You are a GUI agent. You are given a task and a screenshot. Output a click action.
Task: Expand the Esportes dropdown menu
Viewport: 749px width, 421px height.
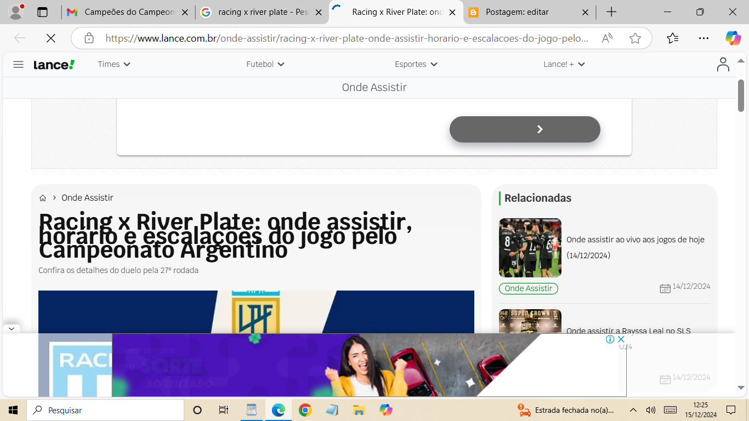pyautogui.click(x=416, y=64)
